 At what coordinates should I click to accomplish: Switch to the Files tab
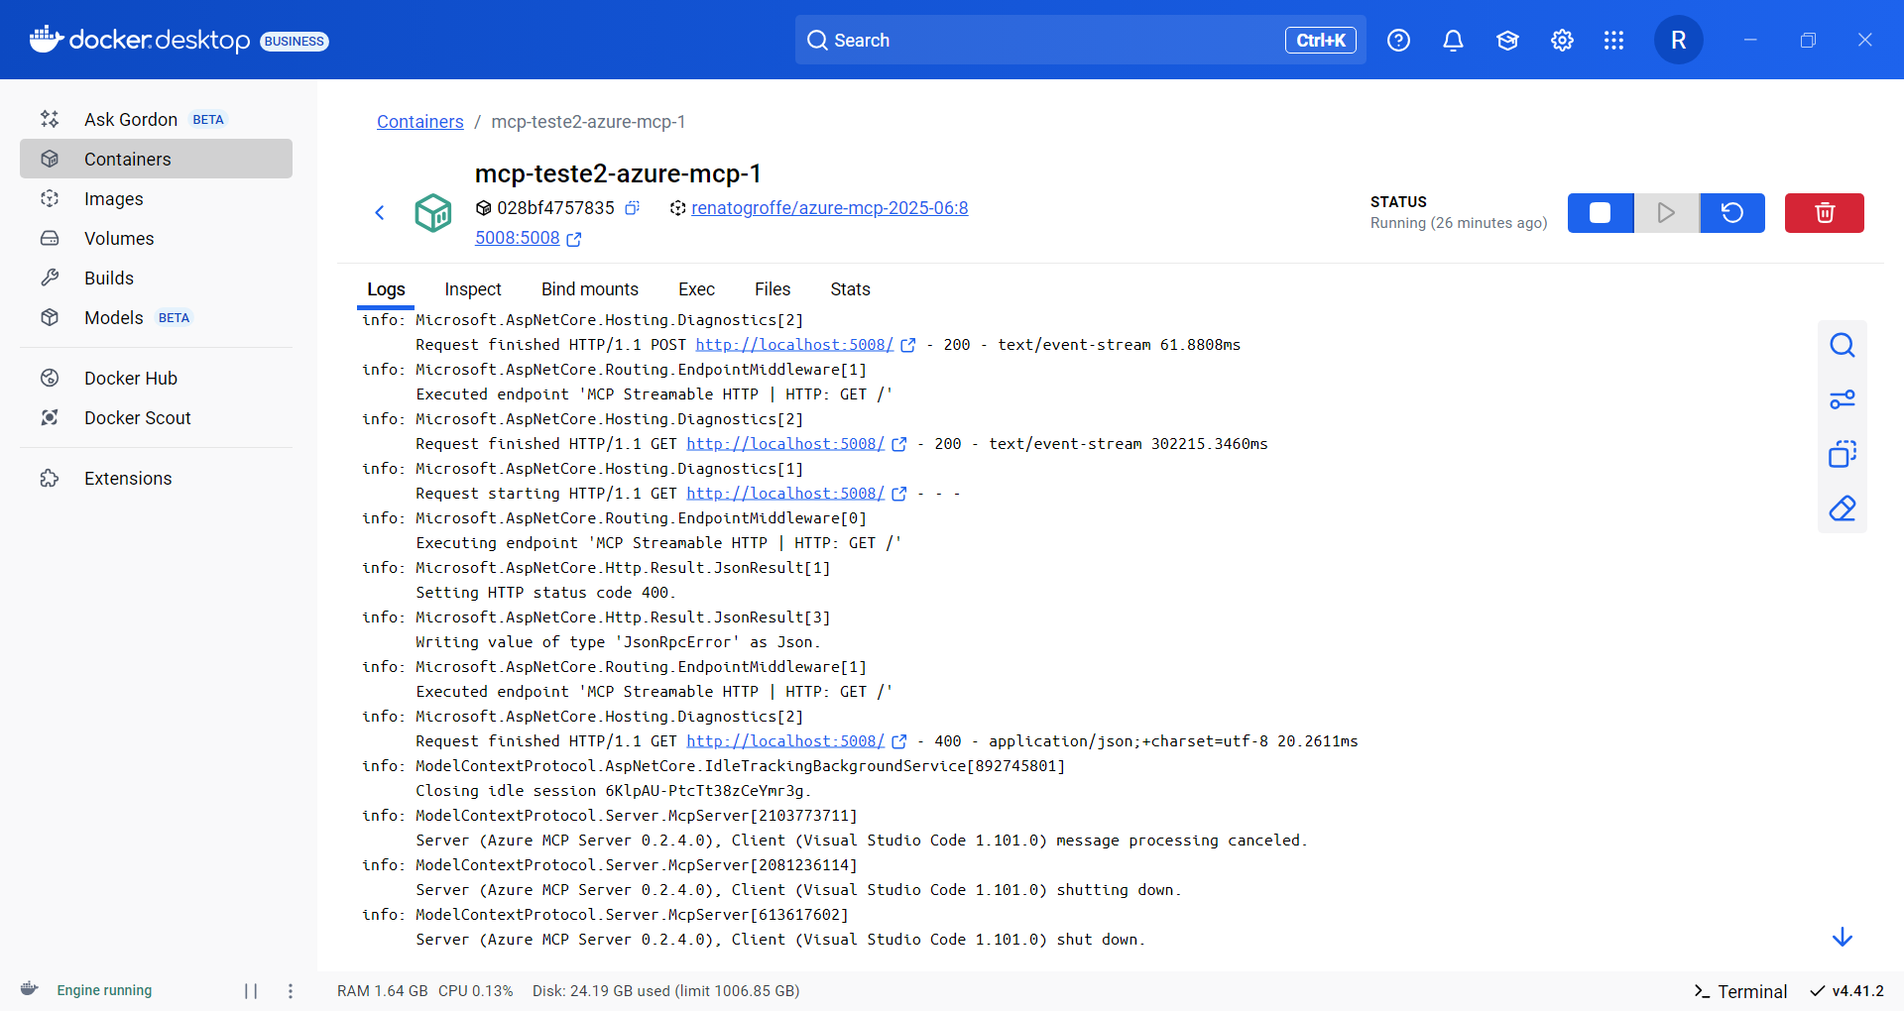click(x=773, y=289)
